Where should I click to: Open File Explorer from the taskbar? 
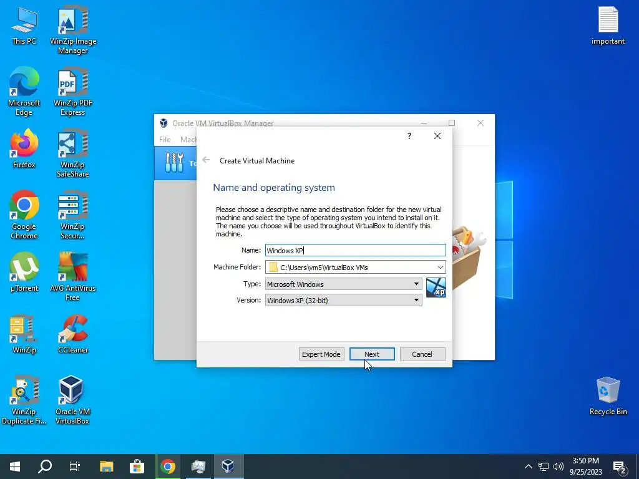pyautogui.click(x=106, y=467)
